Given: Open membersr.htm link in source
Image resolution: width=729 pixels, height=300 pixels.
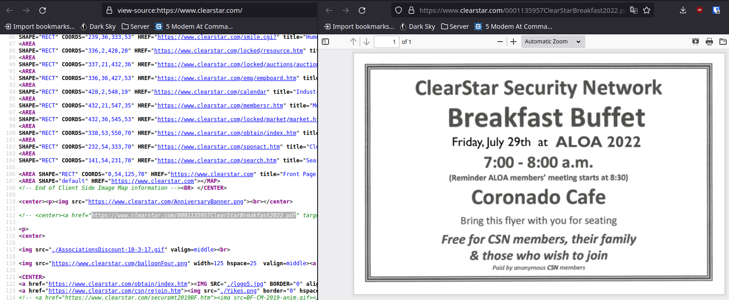Looking at the screenshot, I should pyautogui.click(x=220, y=106).
